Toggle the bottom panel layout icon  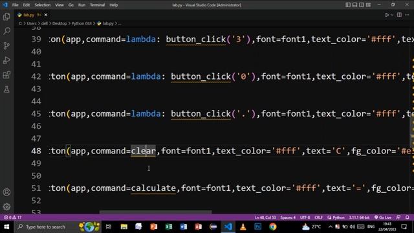355,5
